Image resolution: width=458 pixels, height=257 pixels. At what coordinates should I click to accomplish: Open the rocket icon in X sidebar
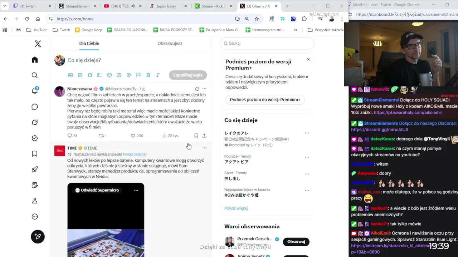pos(35,170)
